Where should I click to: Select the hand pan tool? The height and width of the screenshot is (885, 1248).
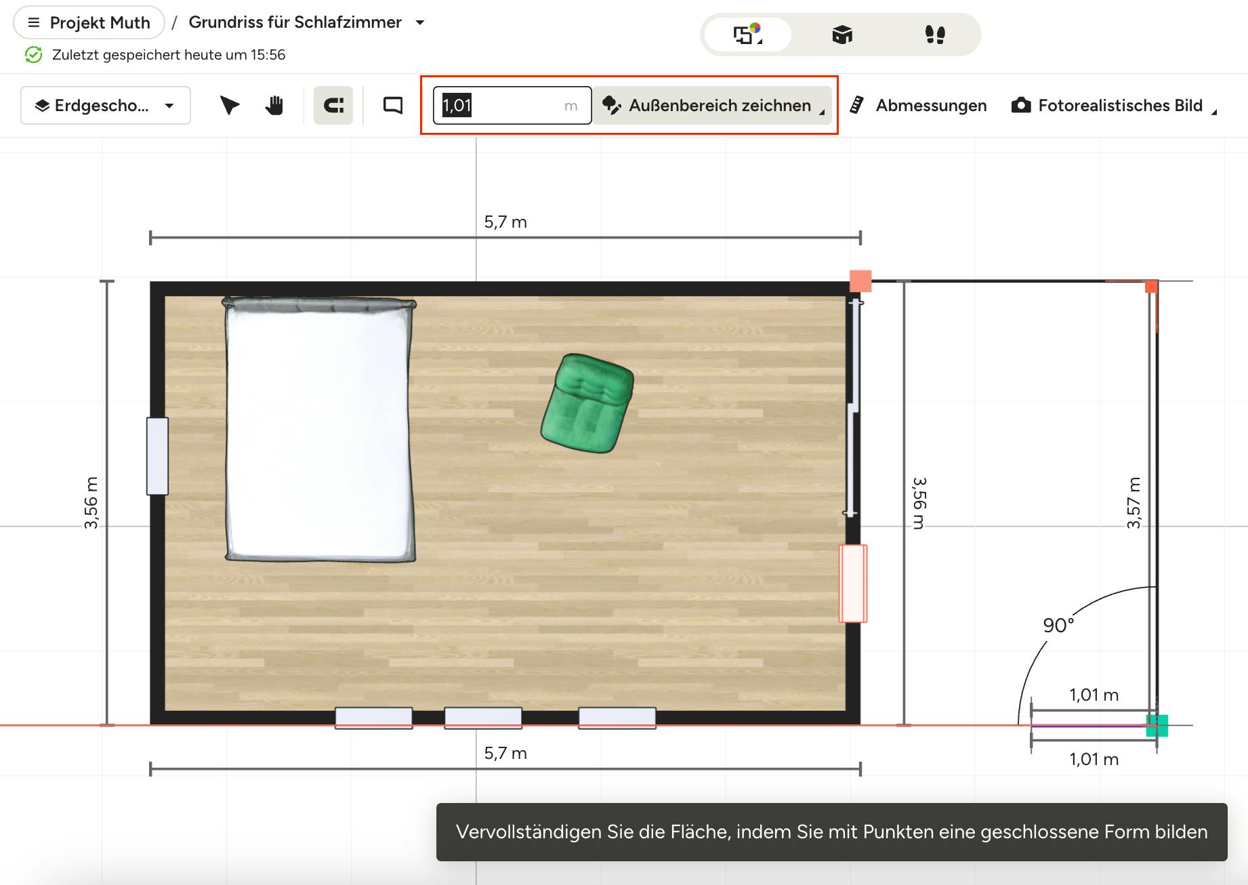[274, 105]
